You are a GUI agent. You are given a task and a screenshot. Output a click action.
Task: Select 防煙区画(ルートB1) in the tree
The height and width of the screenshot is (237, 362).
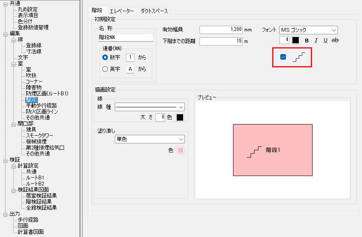[x=47, y=93]
